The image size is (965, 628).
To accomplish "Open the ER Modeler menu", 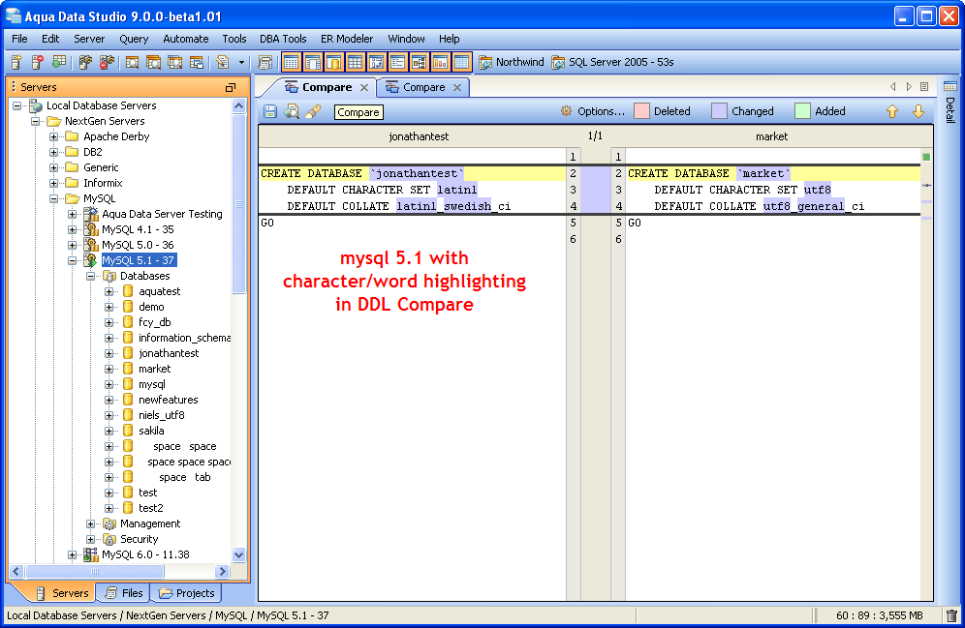I will (347, 39).
